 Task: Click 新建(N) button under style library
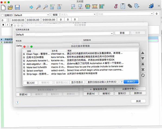click(23, 94)
